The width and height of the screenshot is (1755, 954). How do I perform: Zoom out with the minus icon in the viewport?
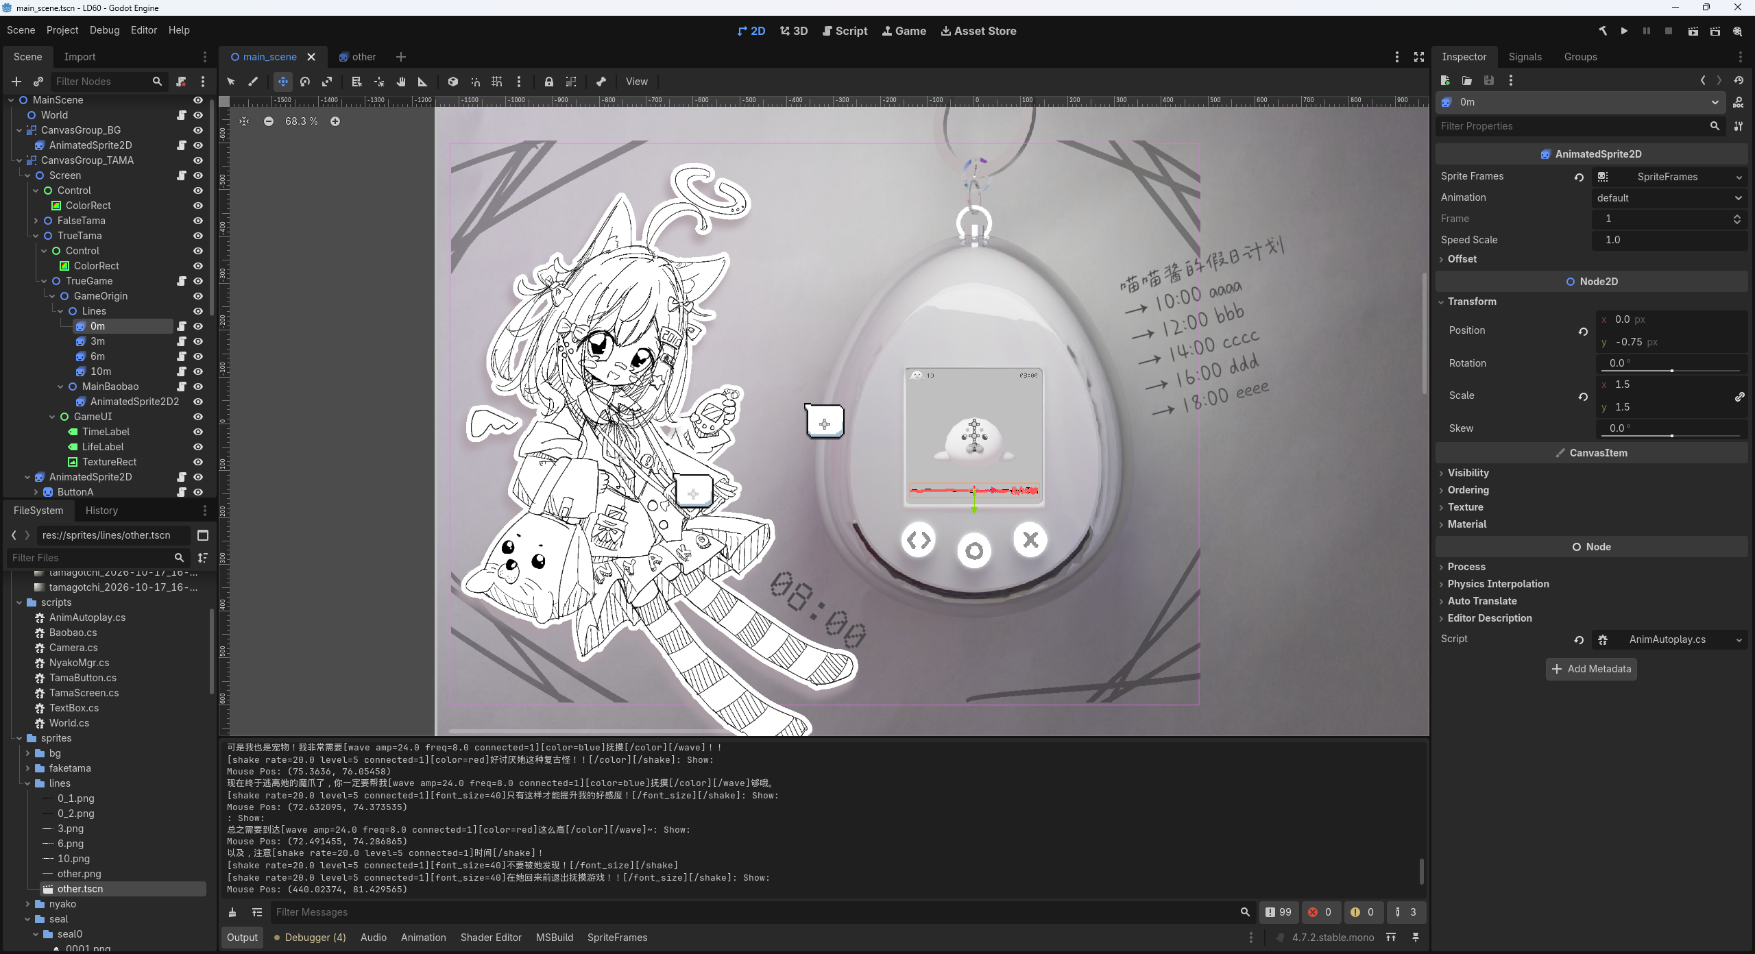point(269,121)
